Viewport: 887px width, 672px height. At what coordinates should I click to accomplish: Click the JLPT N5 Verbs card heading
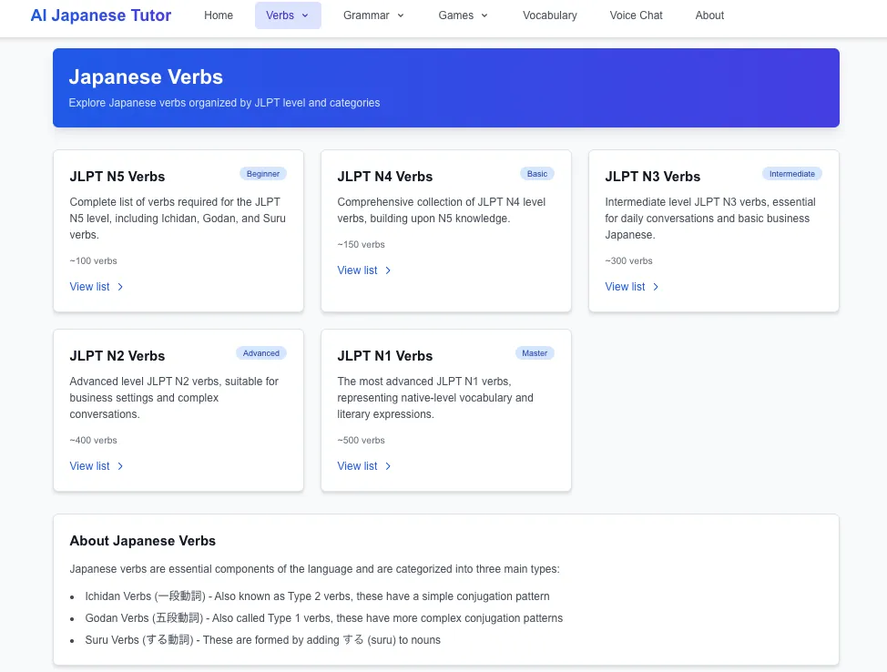click(117, 177)
